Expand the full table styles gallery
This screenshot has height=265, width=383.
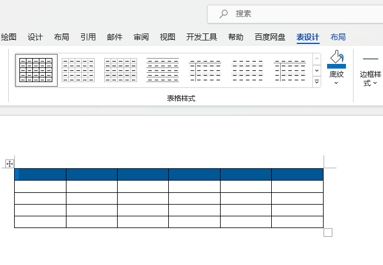pyautogui.click(x=317, y=82)
